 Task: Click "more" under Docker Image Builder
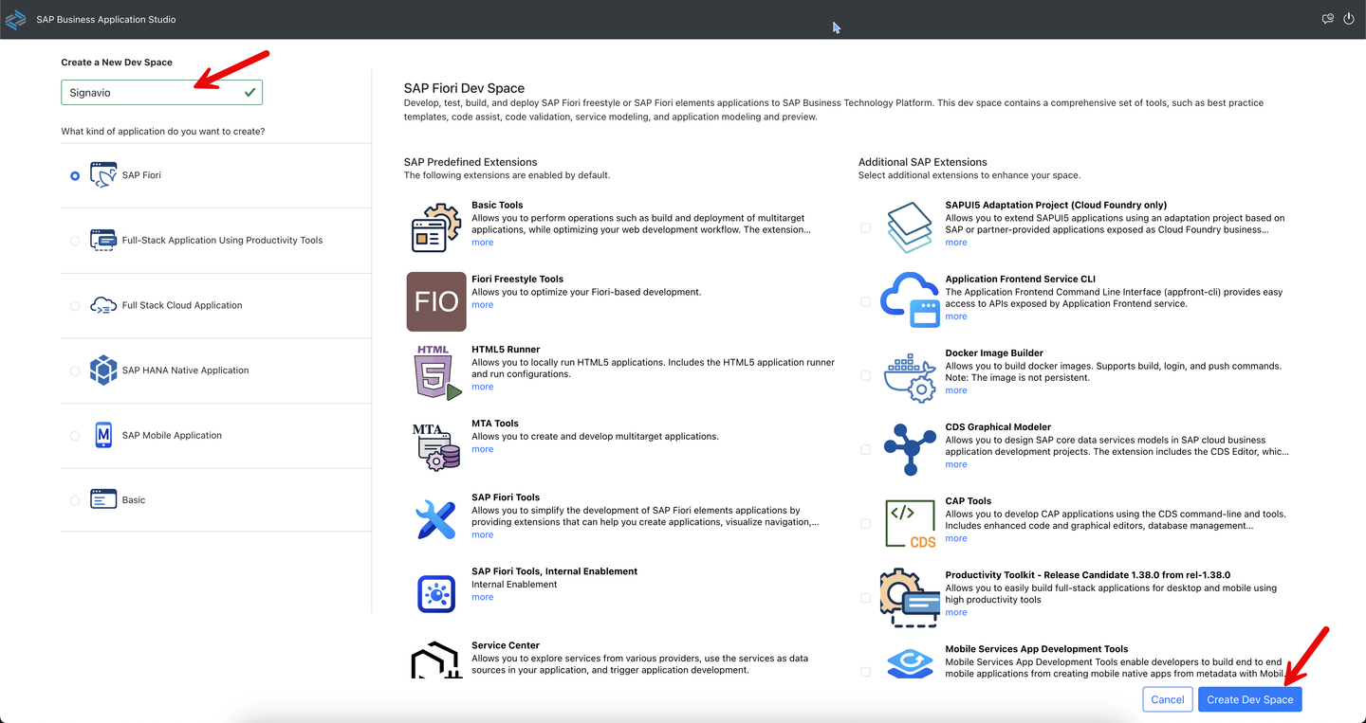pyautogui.click(x=956, y=390)
